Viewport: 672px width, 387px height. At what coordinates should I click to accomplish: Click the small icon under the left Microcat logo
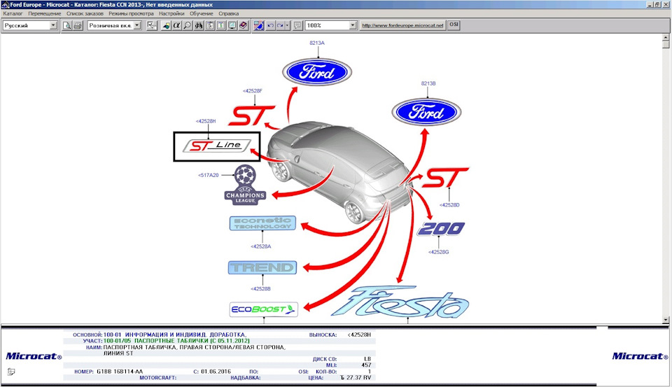[11, 372]
